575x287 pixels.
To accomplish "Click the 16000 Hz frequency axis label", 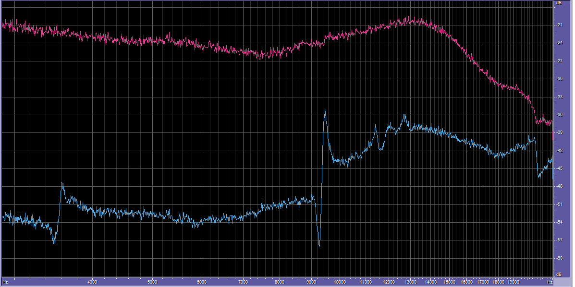I will point(467,282).
